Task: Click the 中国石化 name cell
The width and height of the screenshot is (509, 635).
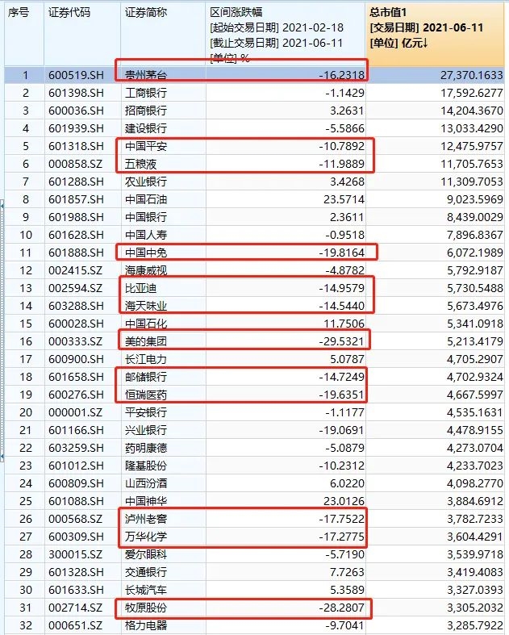Action: (146, 324)
